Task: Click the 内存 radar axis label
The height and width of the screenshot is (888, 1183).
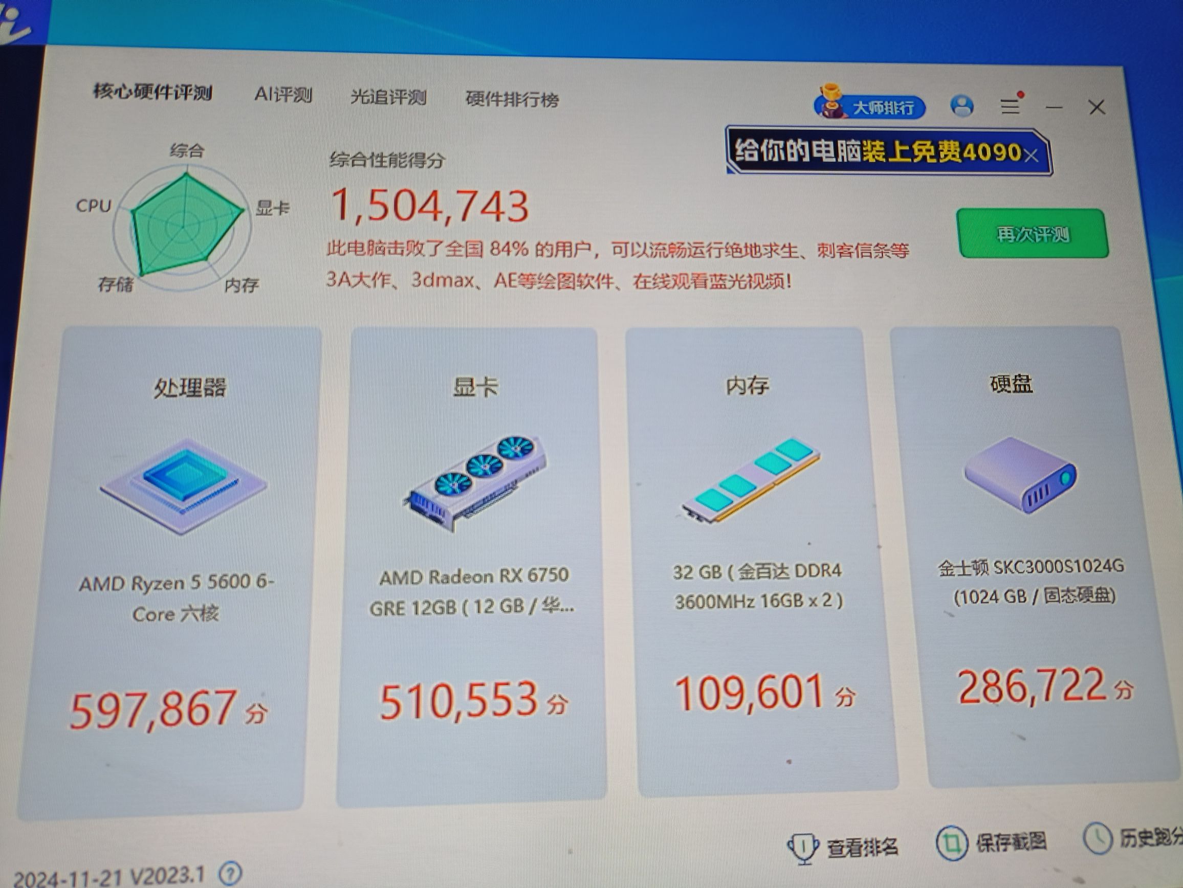Action: (242, 285)
